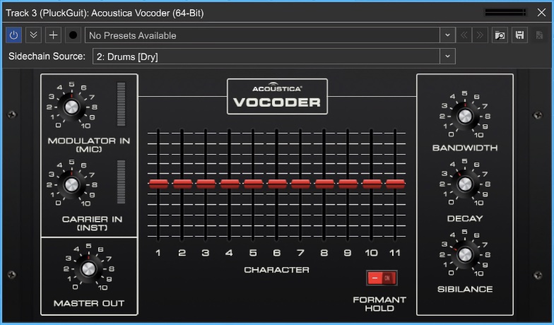Screen dimensions: 554x325
Task: Click the Master Out knob
Action: click(x=88, y=268)
